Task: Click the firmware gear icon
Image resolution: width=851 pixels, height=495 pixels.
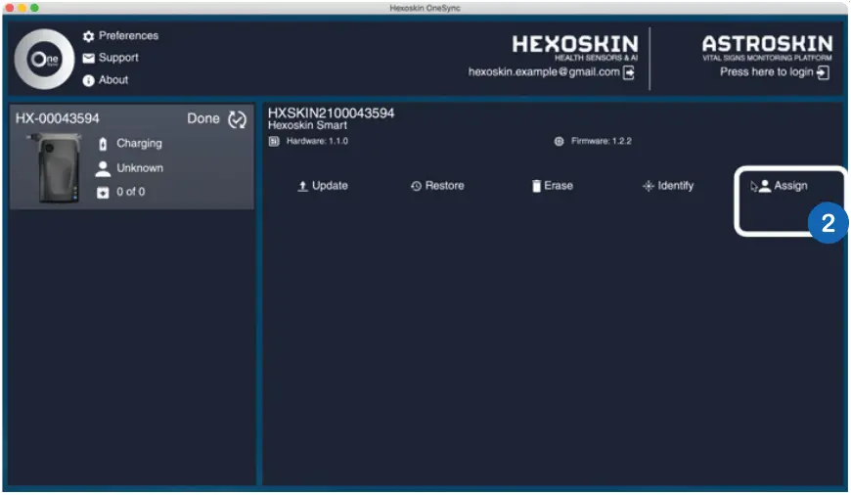Action: (559, 141)
